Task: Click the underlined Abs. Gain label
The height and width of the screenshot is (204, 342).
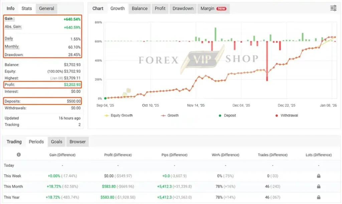Action: tap(13, 27)
